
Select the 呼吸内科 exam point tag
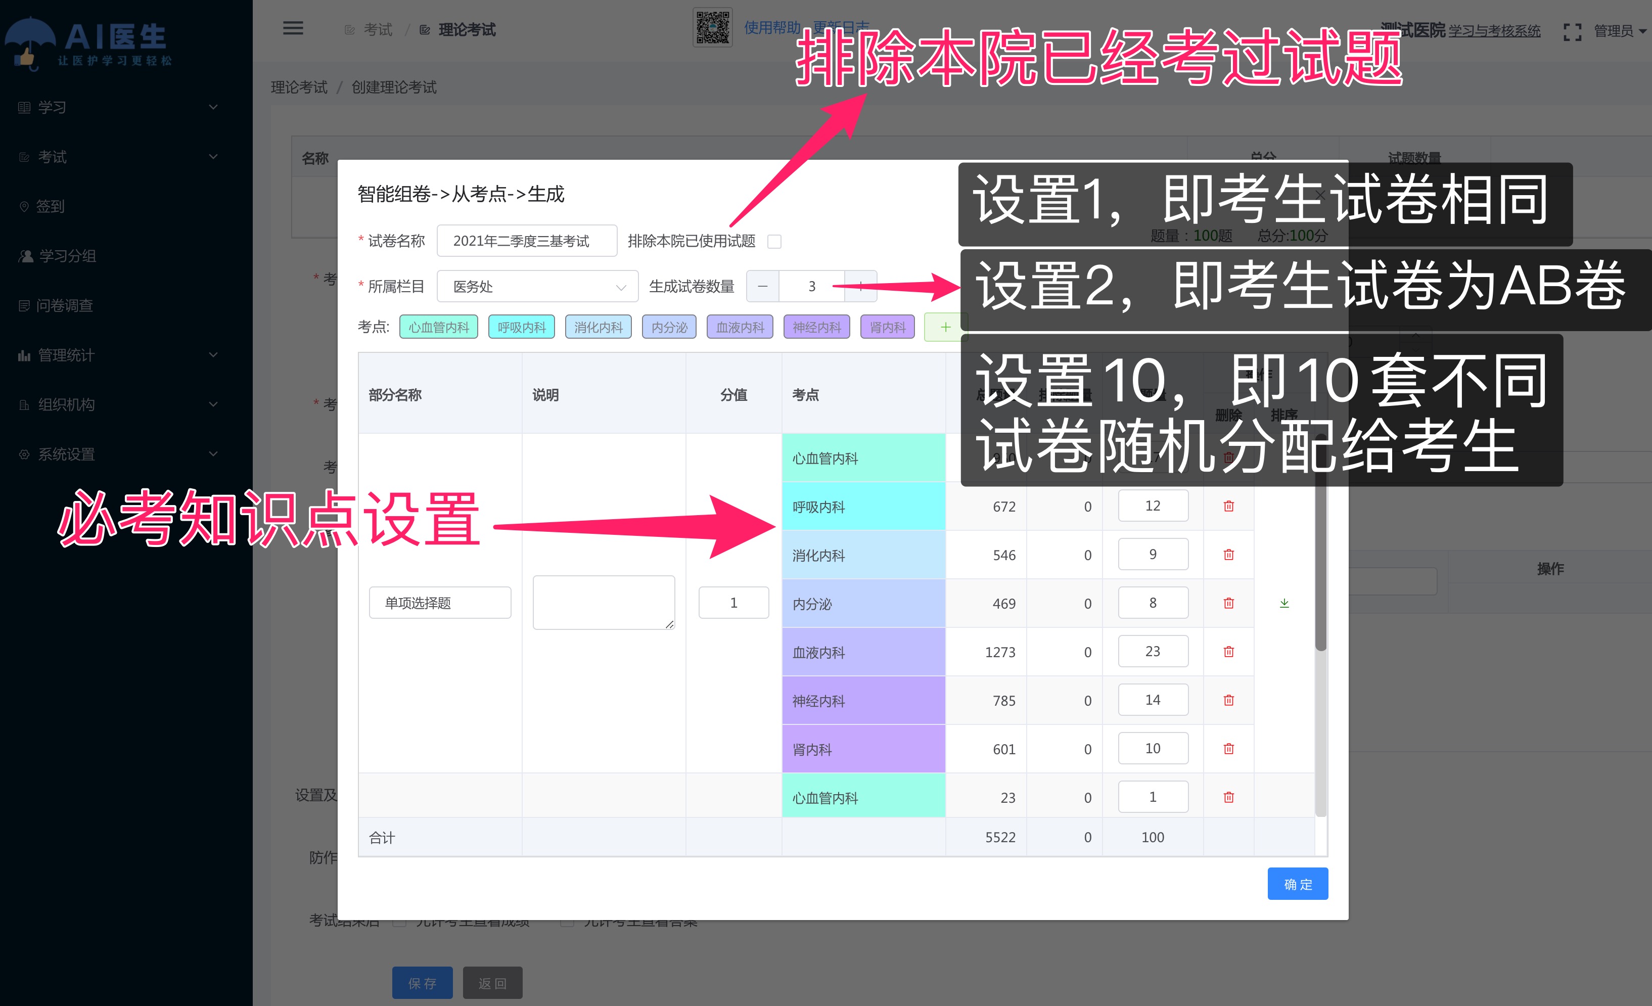[x=522, y=327]
